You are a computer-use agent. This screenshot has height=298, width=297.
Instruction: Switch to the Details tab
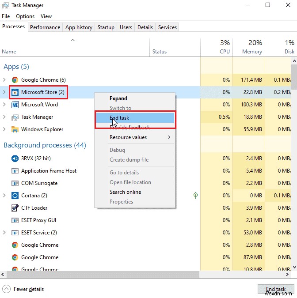[145, 27]
